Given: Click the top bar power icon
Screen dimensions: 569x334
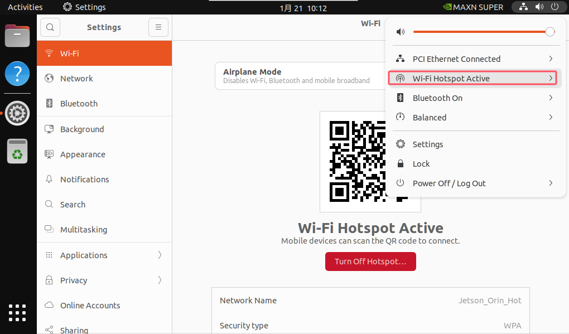Looking at the screenshot, I should (x=554, y=7).
